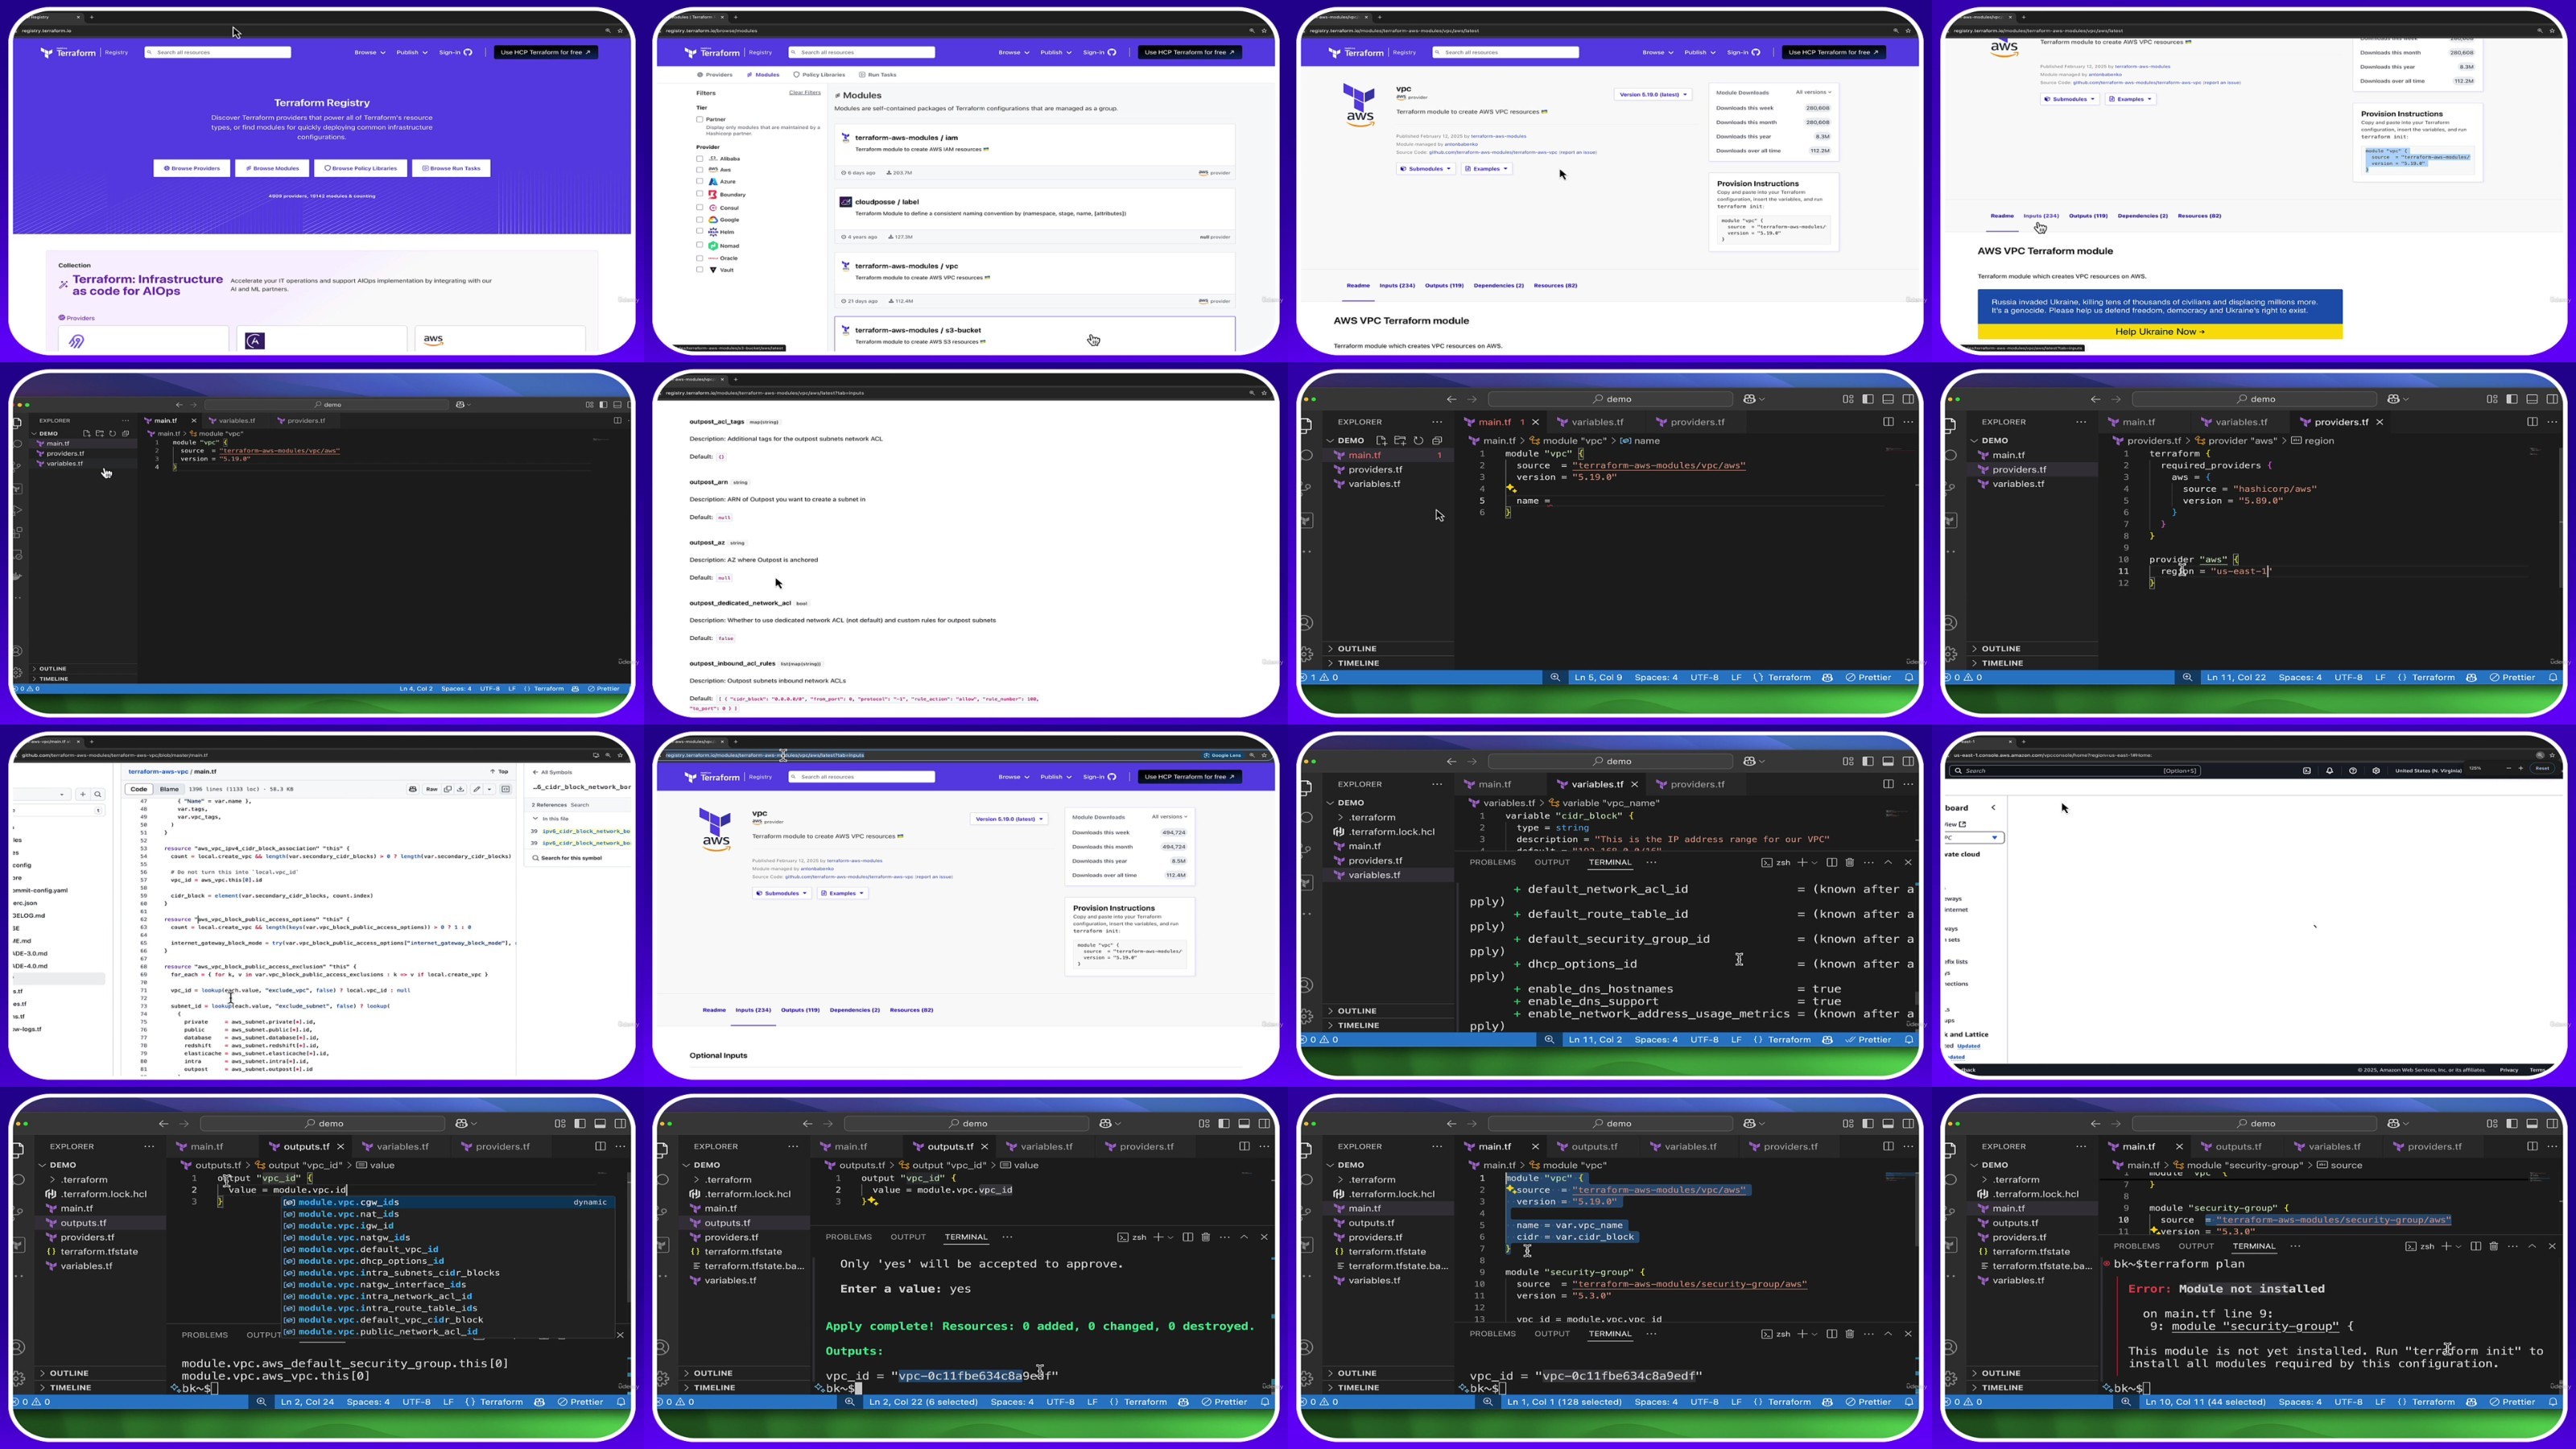The width and height of the screenshot is (2576, 1449).
Task: Switch to providers.tf tab in 'name =' editor frame
Action: coord(1696,422)
